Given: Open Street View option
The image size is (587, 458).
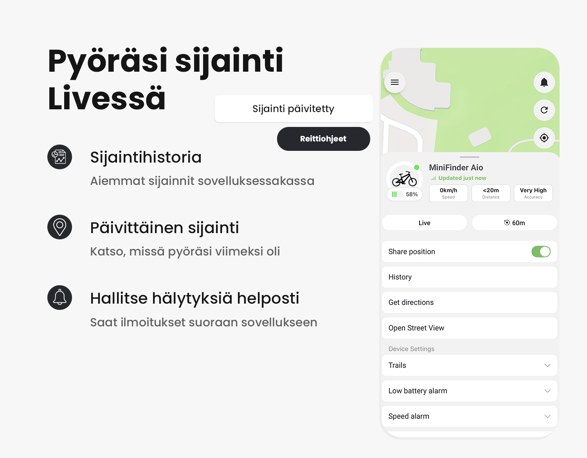Looking at the screenshot, I should click(x=470, y=328).
